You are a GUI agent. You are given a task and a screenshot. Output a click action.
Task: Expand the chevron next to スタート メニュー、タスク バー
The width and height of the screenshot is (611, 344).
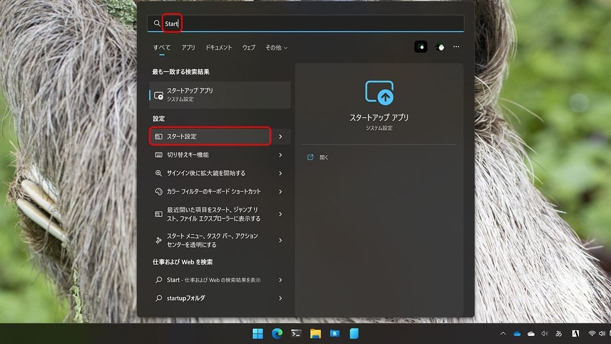pos(281,240)
